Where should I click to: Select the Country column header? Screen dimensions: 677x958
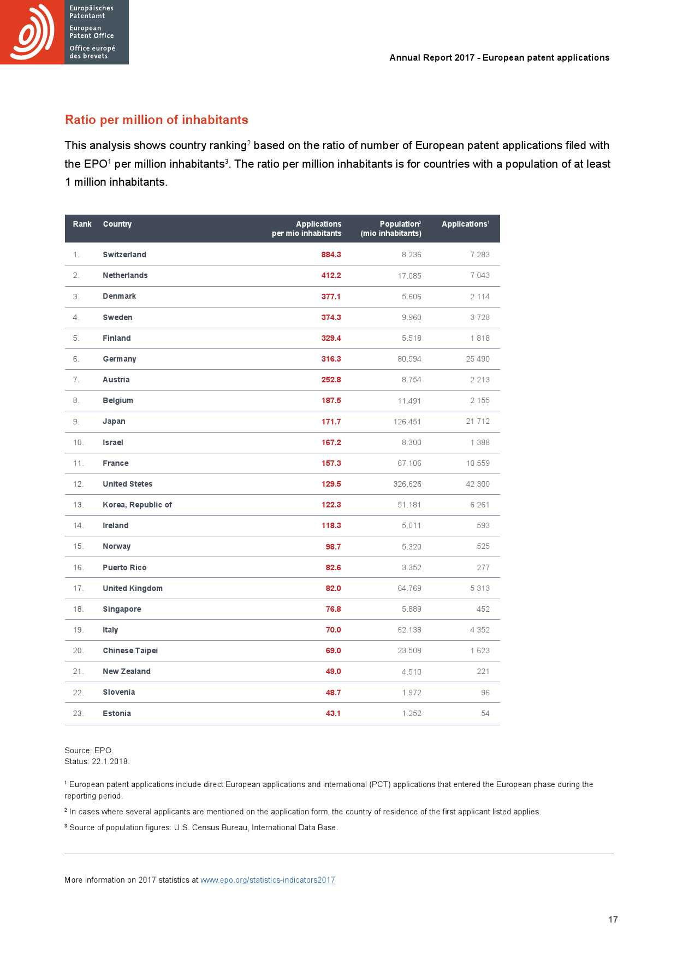coord(117,224)
